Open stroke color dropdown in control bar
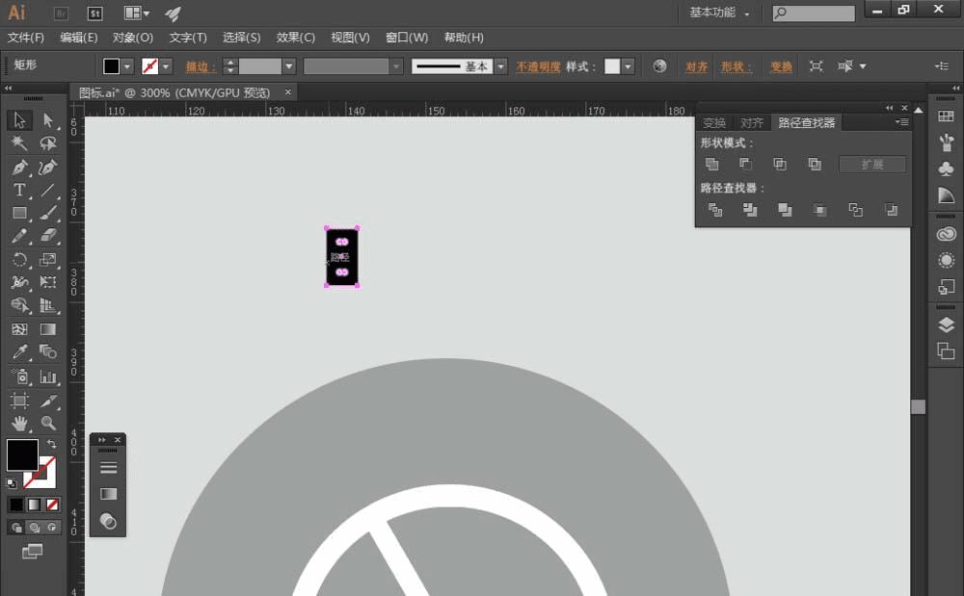The width and height of the screenshot is (964, 596). pos(166,66)
